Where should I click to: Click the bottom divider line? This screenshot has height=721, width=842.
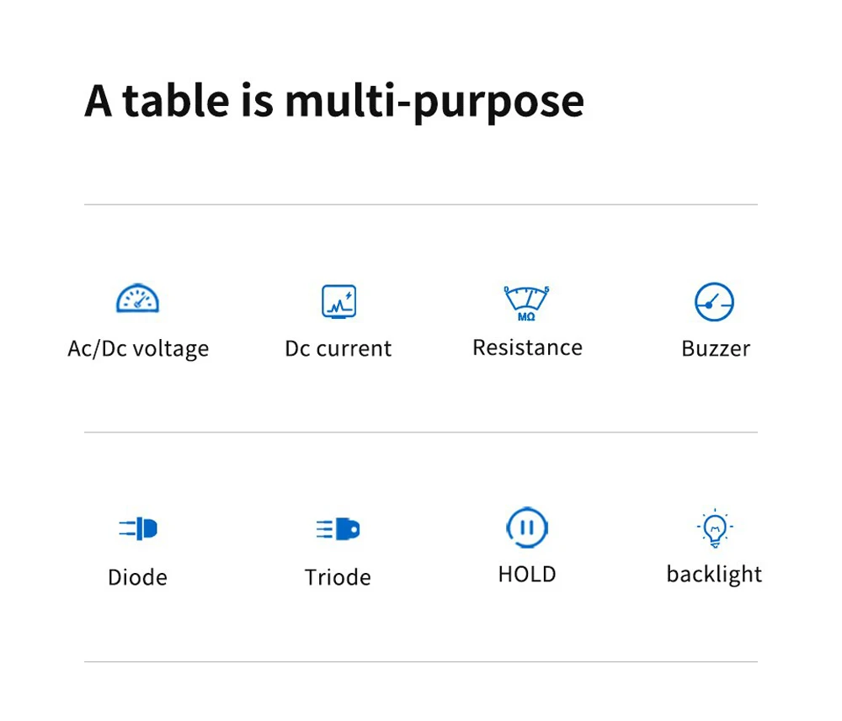[x=421, y=661]
